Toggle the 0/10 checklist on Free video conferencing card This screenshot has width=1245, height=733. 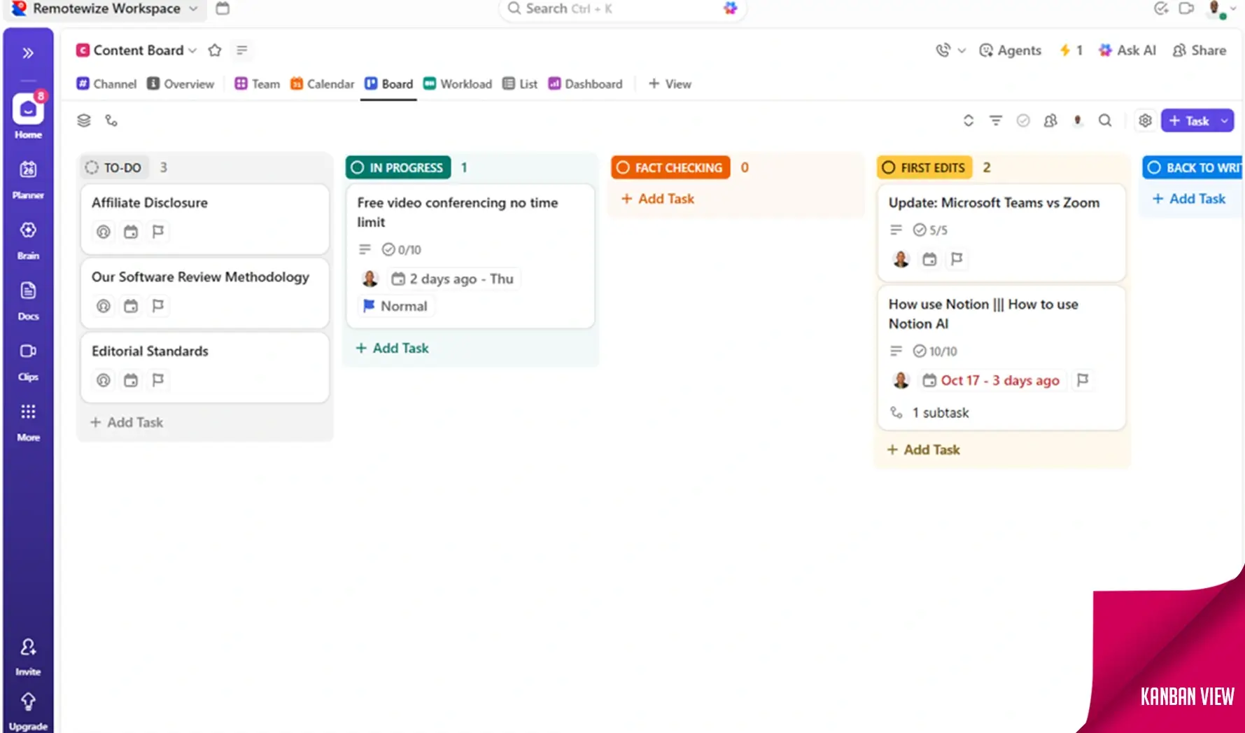click(402, 250)
